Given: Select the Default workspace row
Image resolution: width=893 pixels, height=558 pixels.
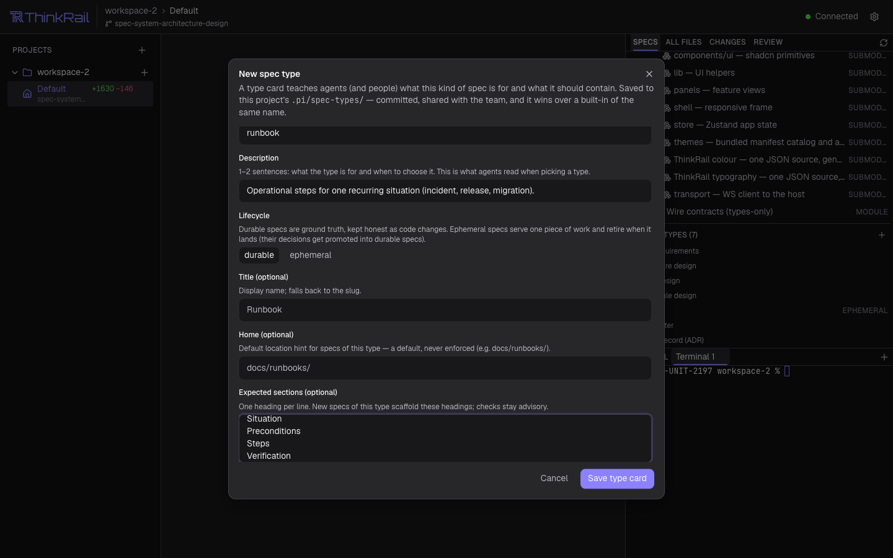Looking at the screenshot, I should tap(80, 94).
